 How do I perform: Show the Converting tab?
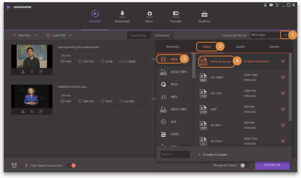138,35
